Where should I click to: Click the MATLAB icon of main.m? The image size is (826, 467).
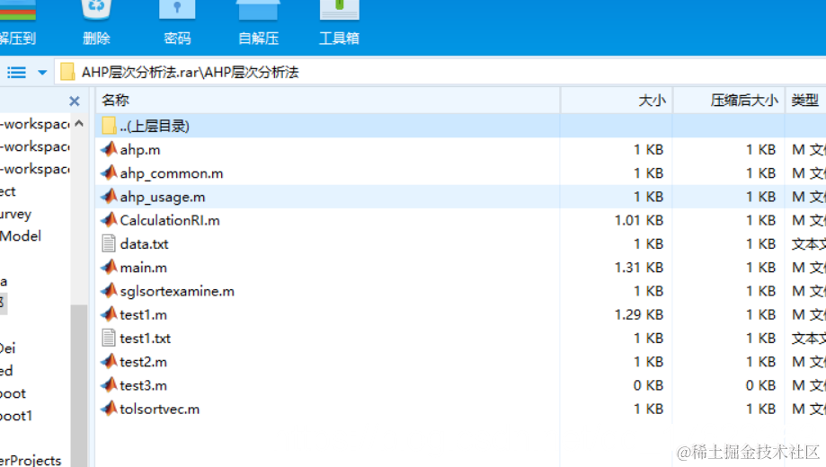109,267
